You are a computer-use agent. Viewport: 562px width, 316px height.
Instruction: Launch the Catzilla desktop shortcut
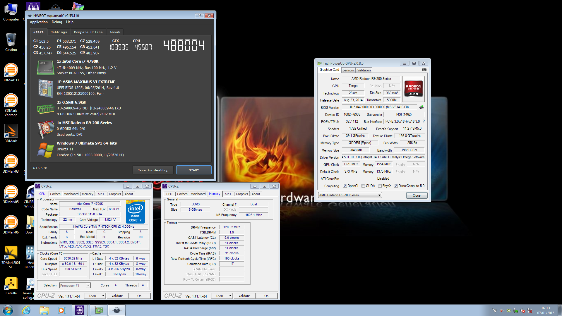click(11, 286)
